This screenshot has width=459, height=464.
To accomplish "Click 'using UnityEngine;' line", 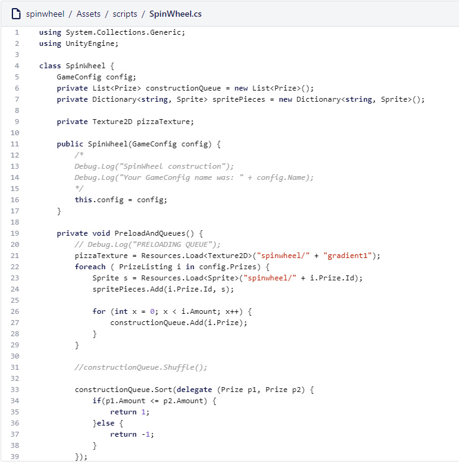I will [x=78, y=43].
